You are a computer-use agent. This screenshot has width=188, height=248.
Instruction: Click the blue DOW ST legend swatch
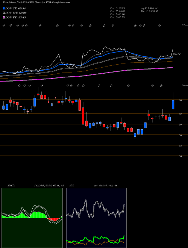(x=4, y=8)
